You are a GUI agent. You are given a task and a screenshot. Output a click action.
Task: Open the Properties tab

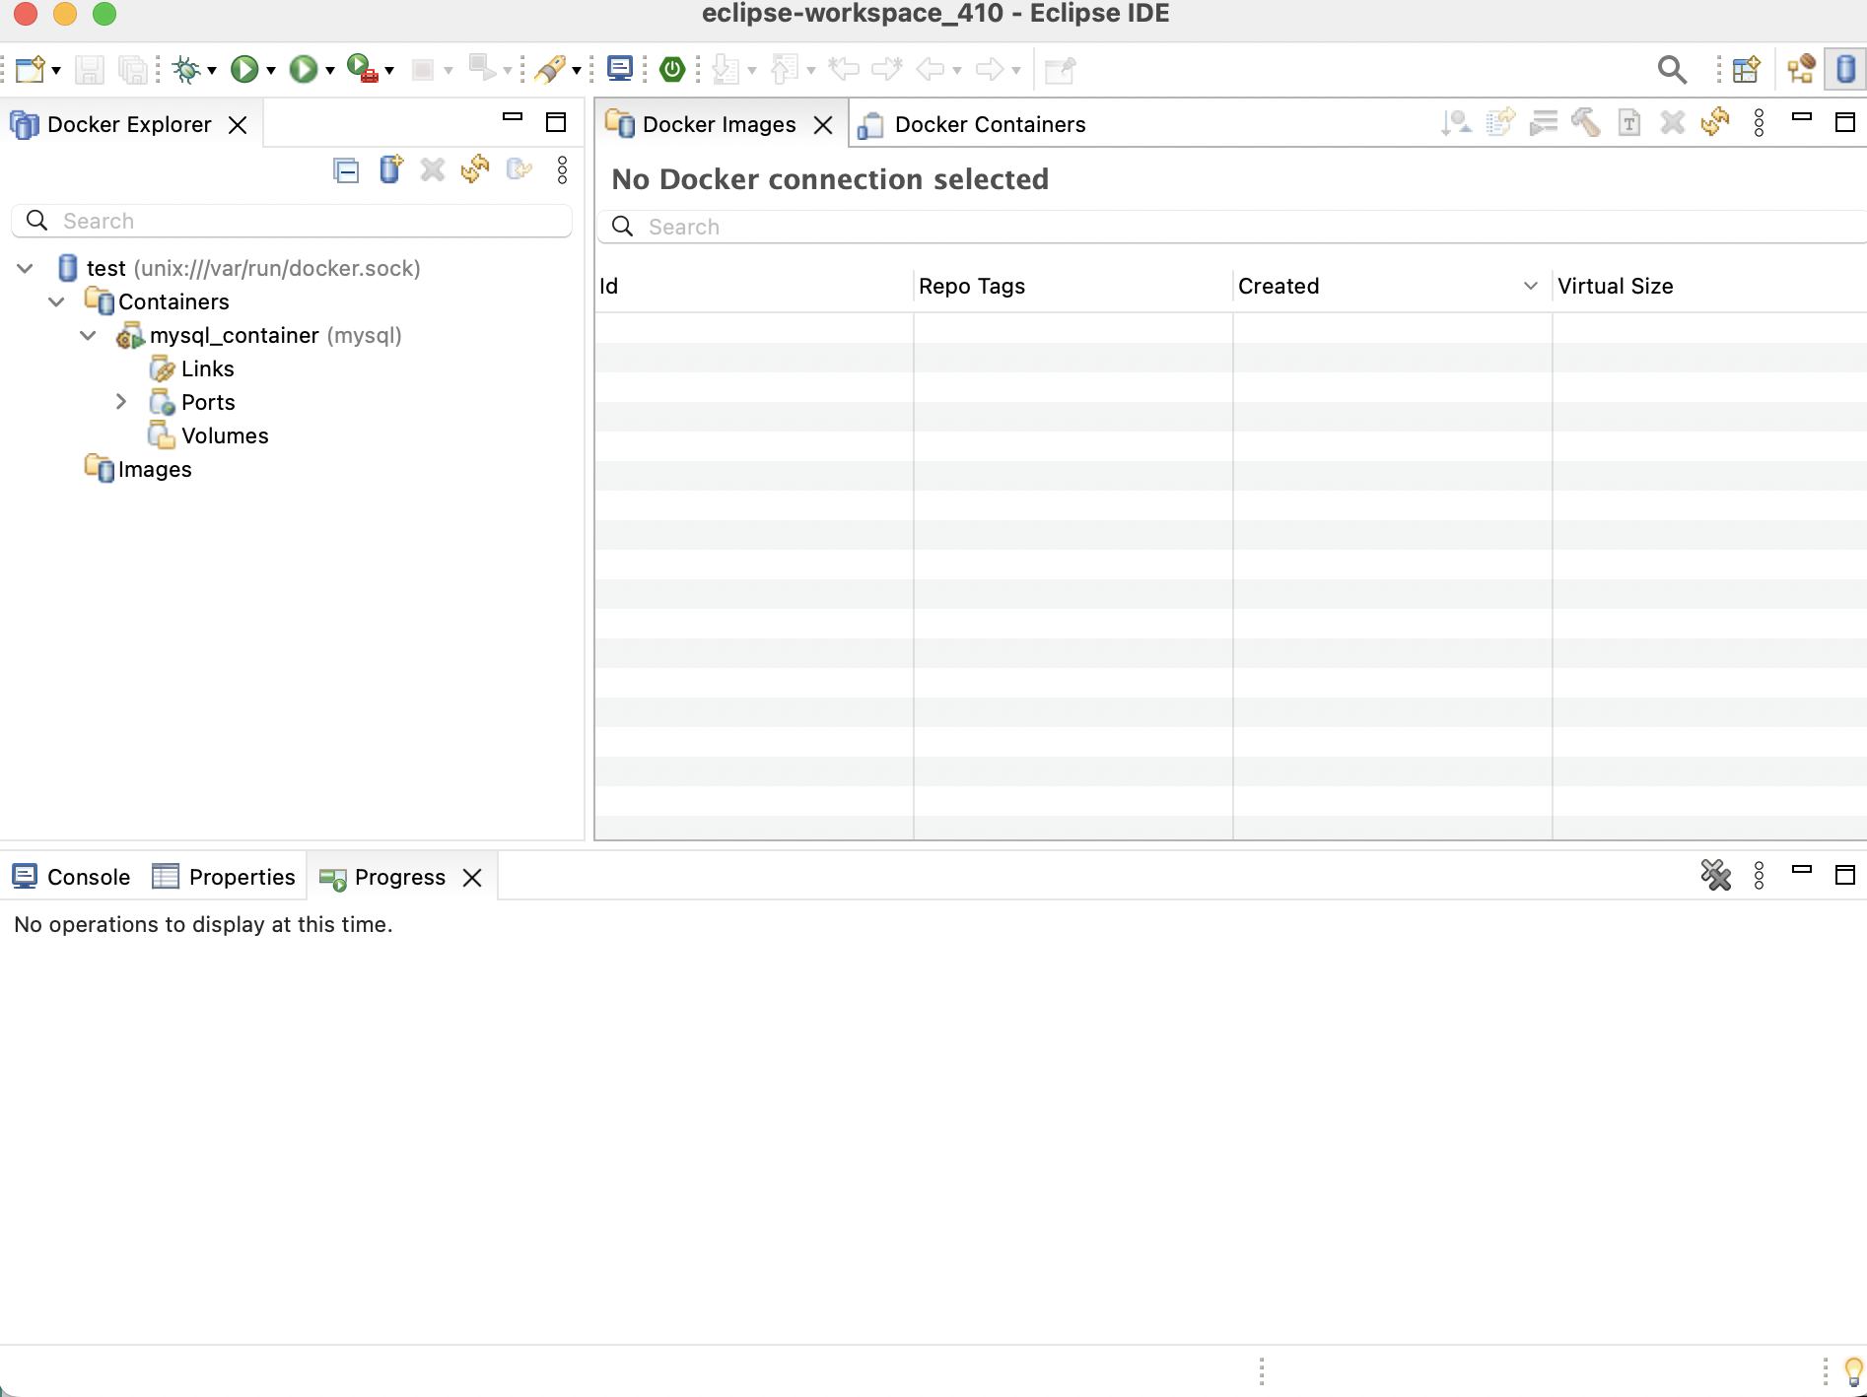[x=224, y=877]
